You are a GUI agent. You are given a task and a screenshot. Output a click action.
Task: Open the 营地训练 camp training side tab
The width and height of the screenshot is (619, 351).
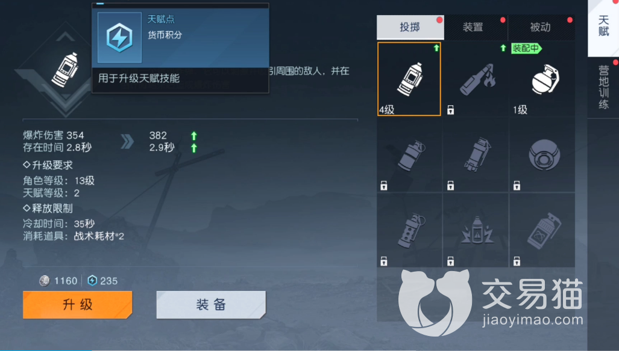603,87
